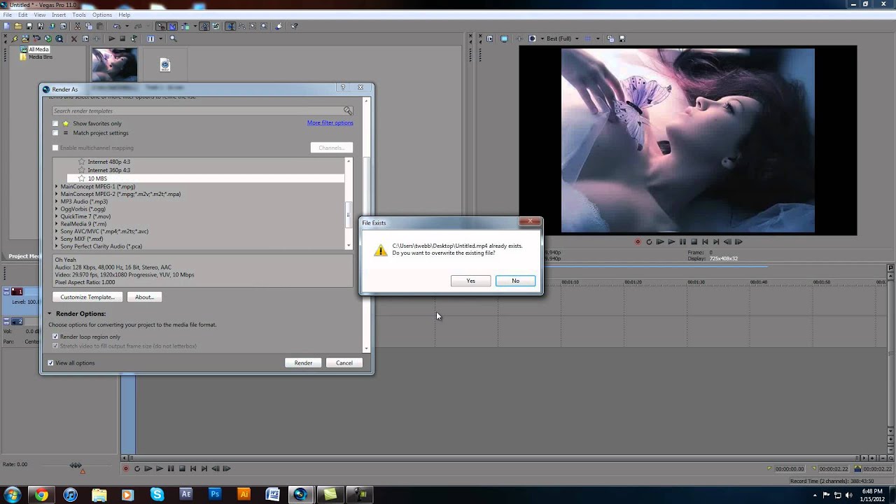Screen dimensions: 896x504
Task: Collapse the Render Options section
Action: click(50, 314)
